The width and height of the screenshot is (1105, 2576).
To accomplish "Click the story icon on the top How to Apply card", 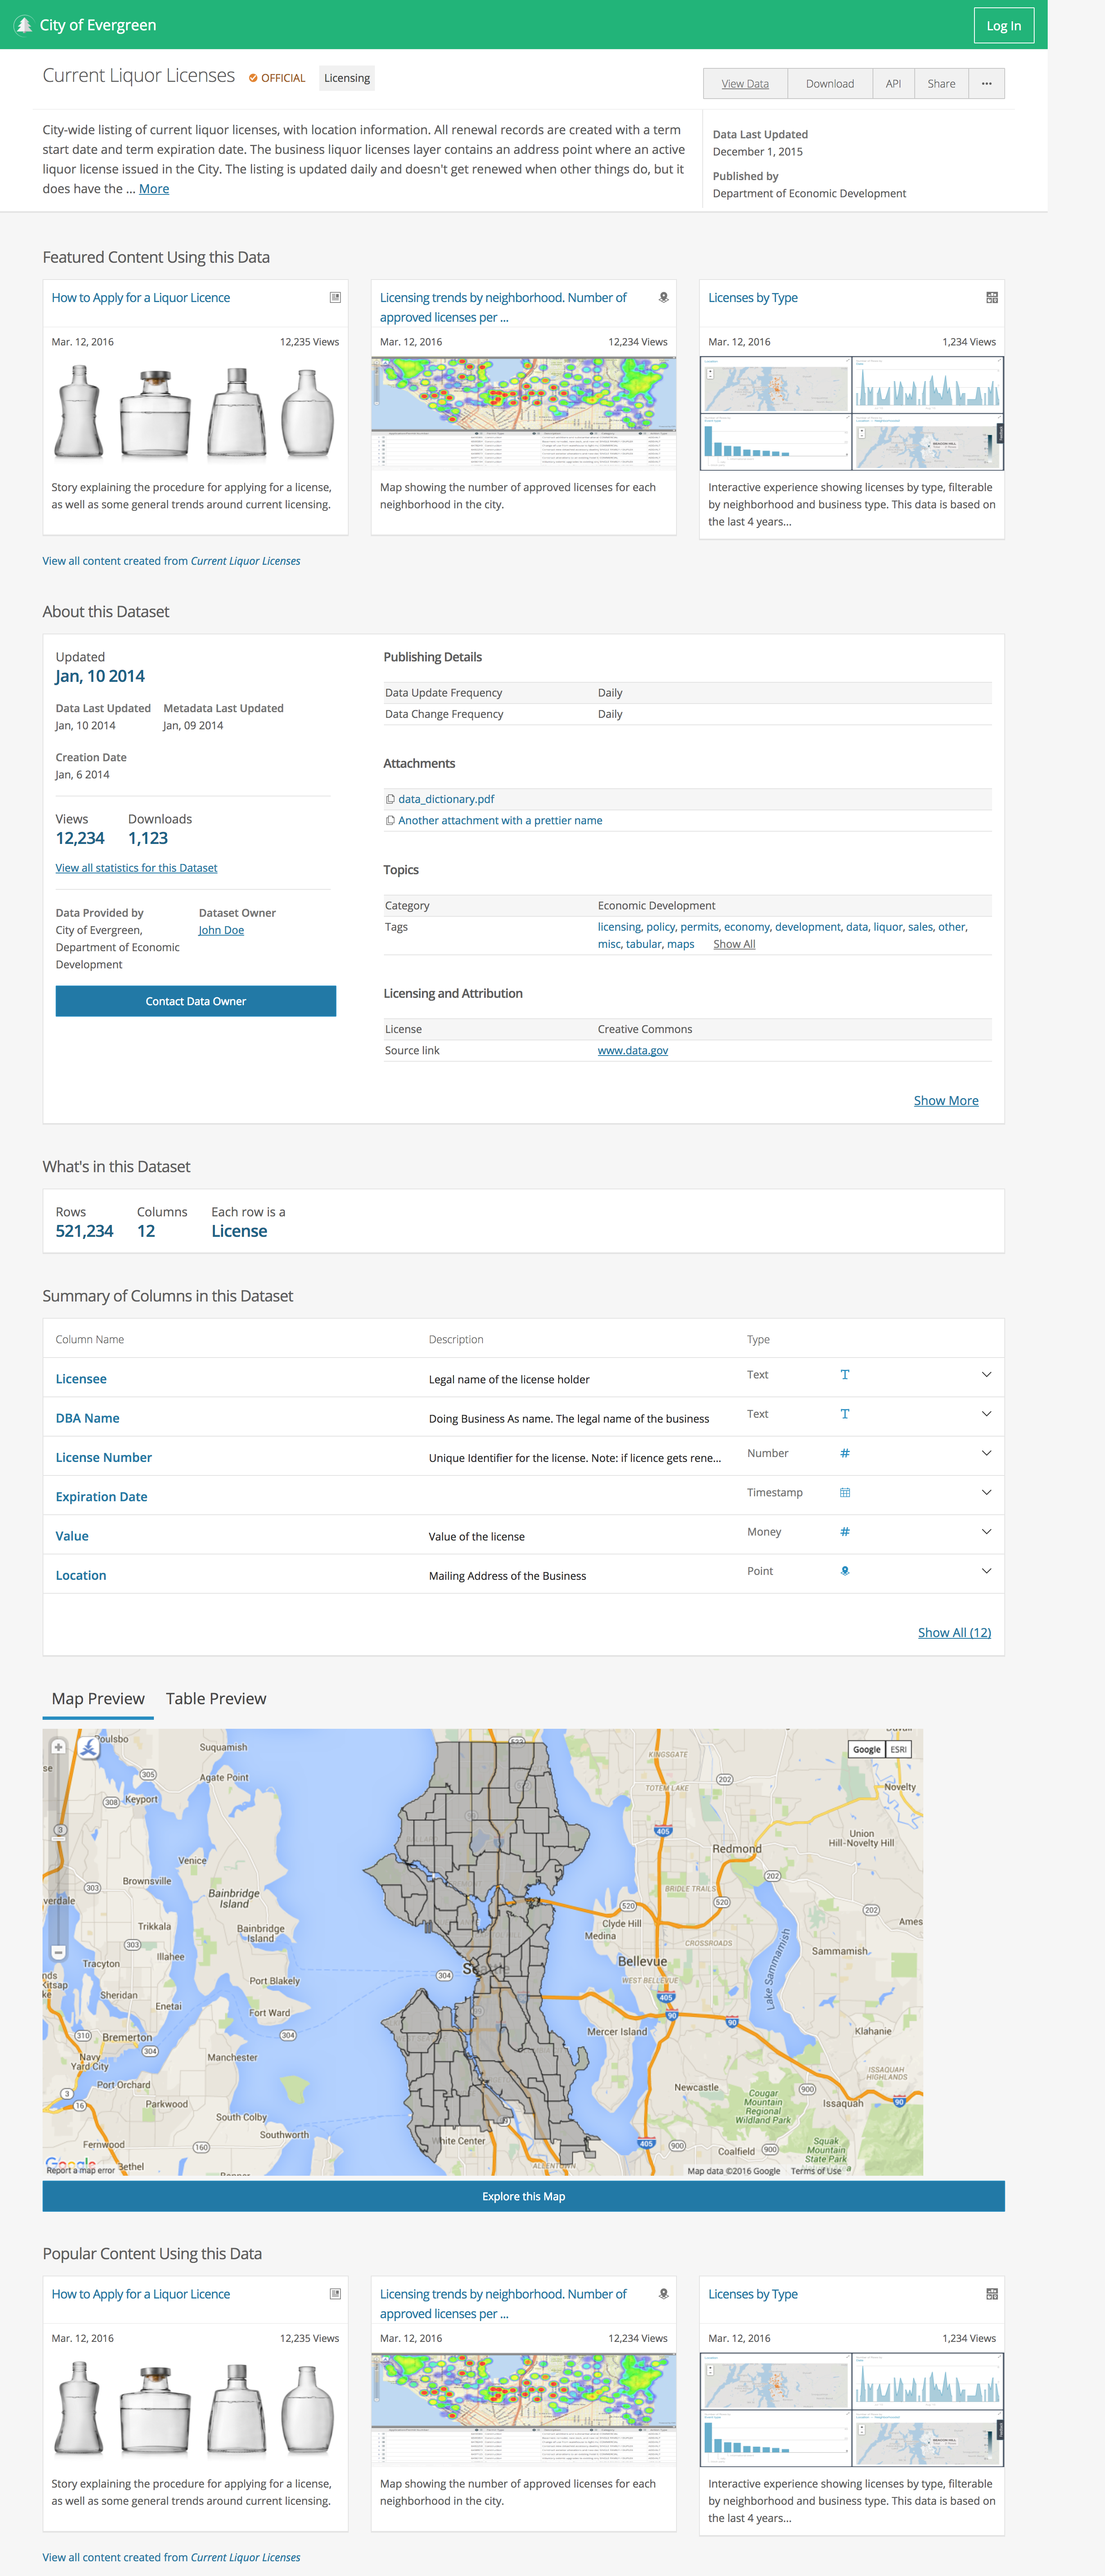I will click(x=335, y=297).
